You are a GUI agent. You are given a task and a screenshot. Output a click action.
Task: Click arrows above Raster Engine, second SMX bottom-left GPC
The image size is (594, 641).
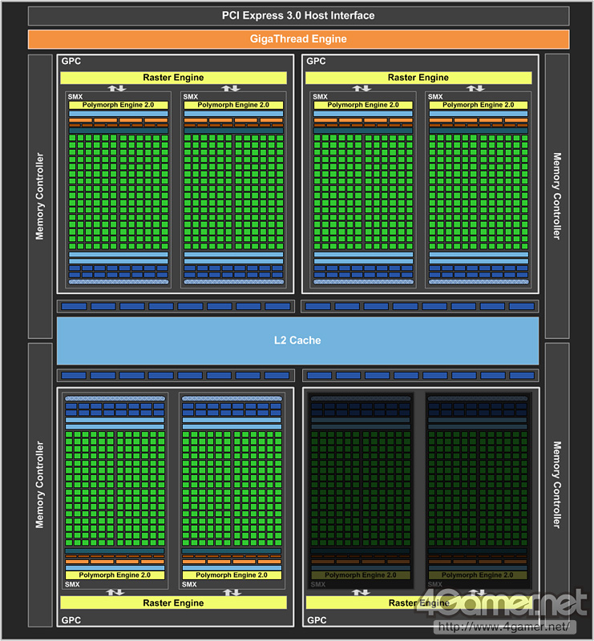click(x=232, y=592)
